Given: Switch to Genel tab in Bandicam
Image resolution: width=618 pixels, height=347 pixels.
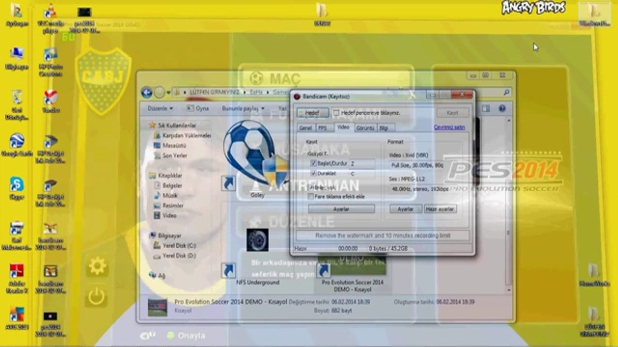Looking at the screenshot, I should pos(305,128).
